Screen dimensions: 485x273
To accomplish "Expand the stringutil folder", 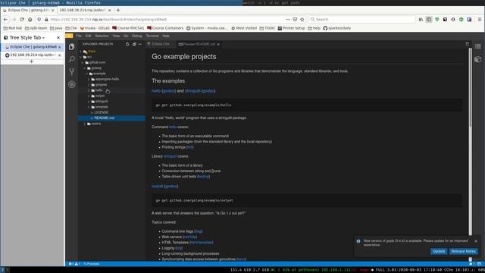I will coord(89,102).
